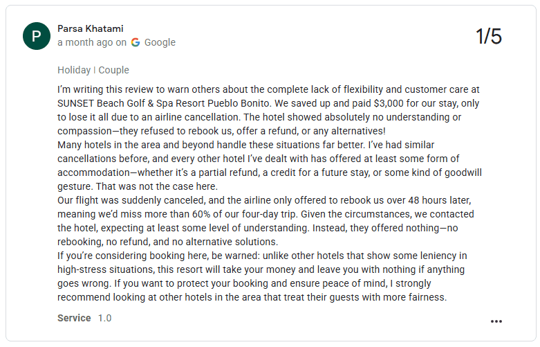Open the three-dot more options menu
Viewport: 540px width, 347px height.
[496, 321]
